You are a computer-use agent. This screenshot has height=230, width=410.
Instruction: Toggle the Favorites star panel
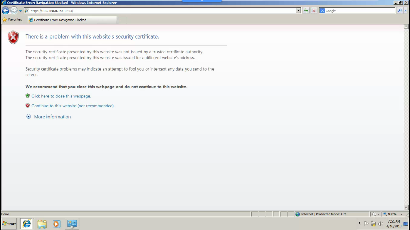(12, 19)
